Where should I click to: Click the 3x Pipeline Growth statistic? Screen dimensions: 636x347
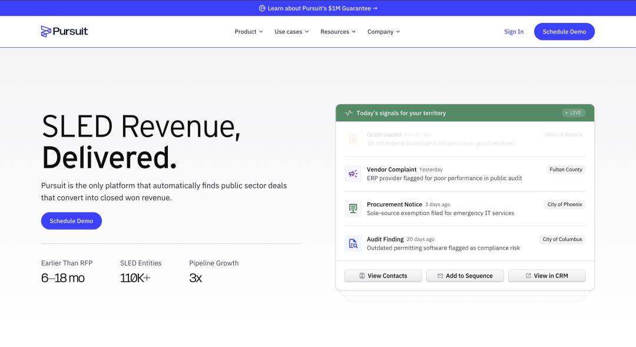pyautogui.click(x=196, y=278)
